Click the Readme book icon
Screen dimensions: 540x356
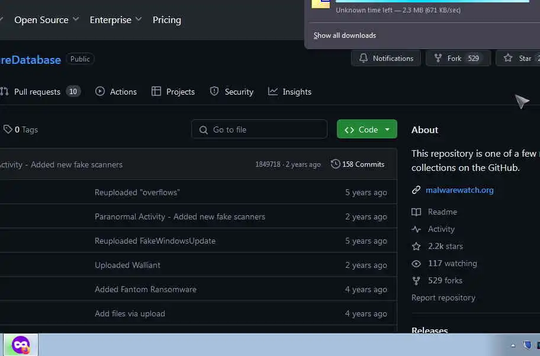tap(416, 212)
